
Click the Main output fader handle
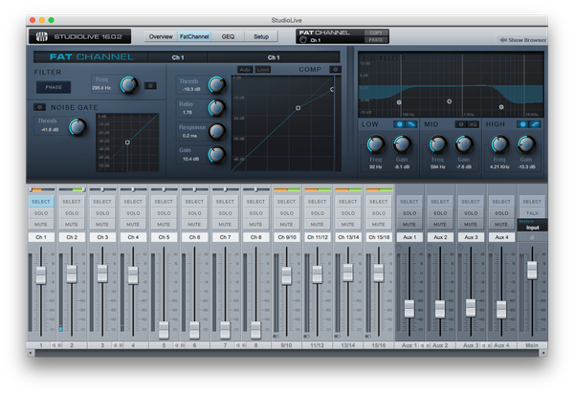tap(532, 270)
